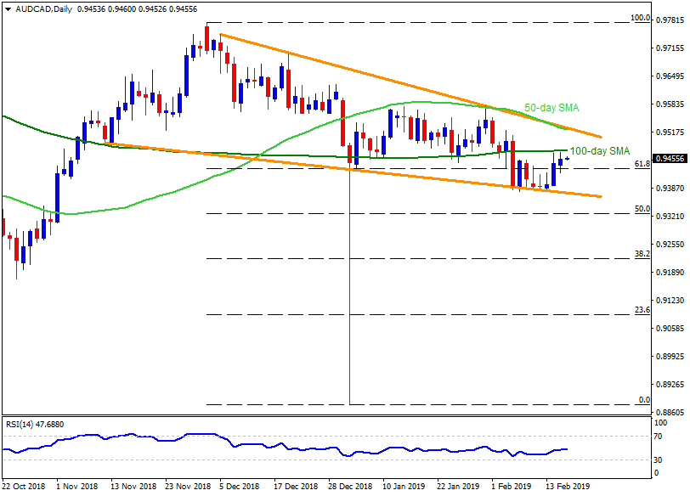Click the RSI(14) indicator label
The height and width of the screenshot is (496, 690).
coord(34,422)
